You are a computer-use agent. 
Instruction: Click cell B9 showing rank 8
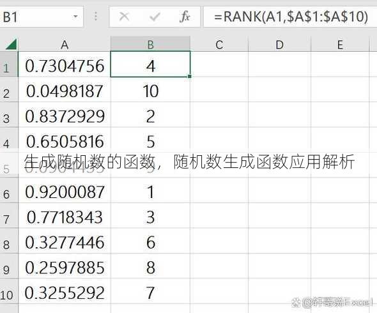[x=151, y=266]
